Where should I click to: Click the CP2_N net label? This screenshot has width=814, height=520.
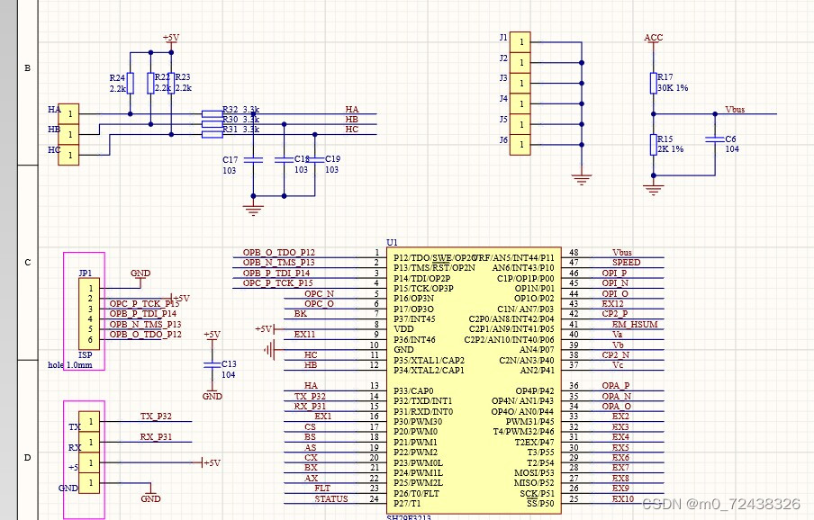(616, 355)
